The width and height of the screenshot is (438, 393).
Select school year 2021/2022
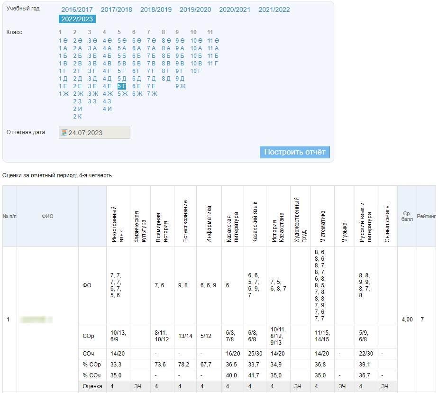[274, 9]
